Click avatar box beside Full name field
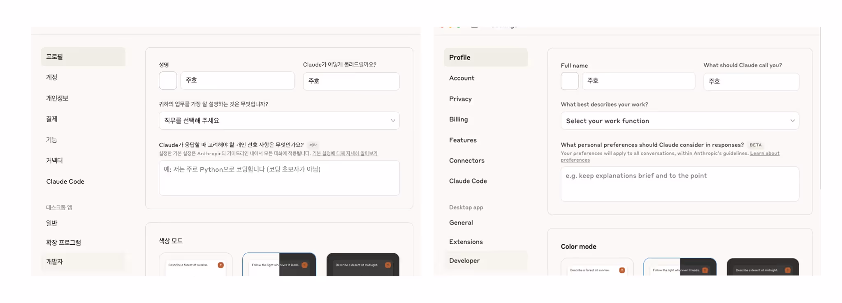This screenshot has height=303, width=842. pos(570,81)
